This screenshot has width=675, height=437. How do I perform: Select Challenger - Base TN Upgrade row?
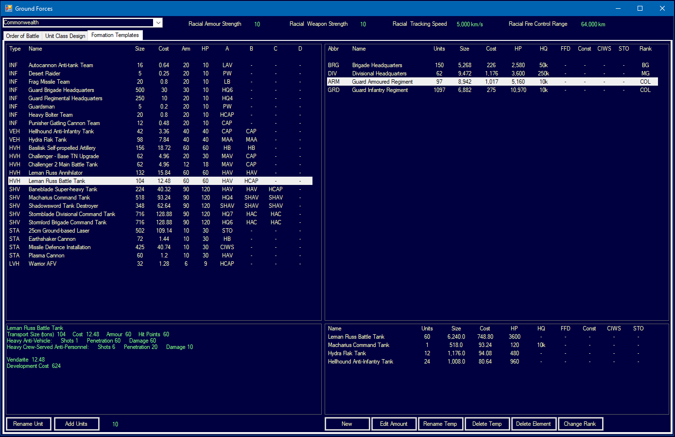click(160, 156)
